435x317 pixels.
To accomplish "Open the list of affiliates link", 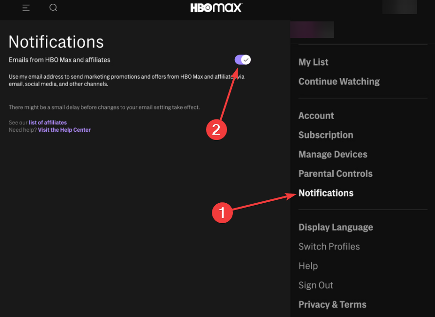I will coord(48,123).
